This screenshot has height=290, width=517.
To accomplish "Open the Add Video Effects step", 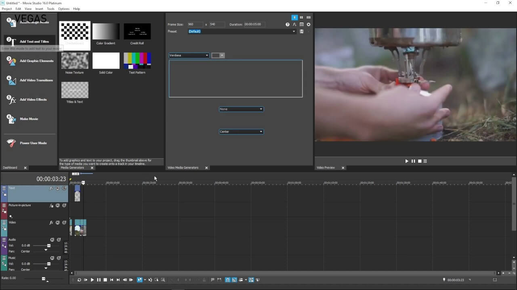I will [x=33, y=99].
